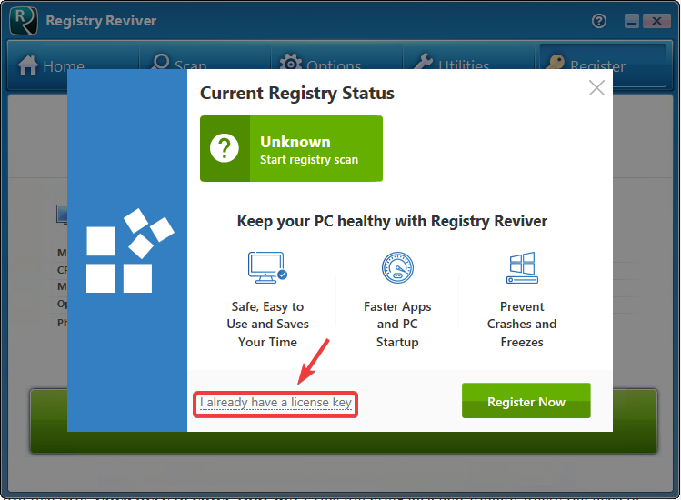Click the Registry Reviver title text
The image size is (681, 500).
101,21
